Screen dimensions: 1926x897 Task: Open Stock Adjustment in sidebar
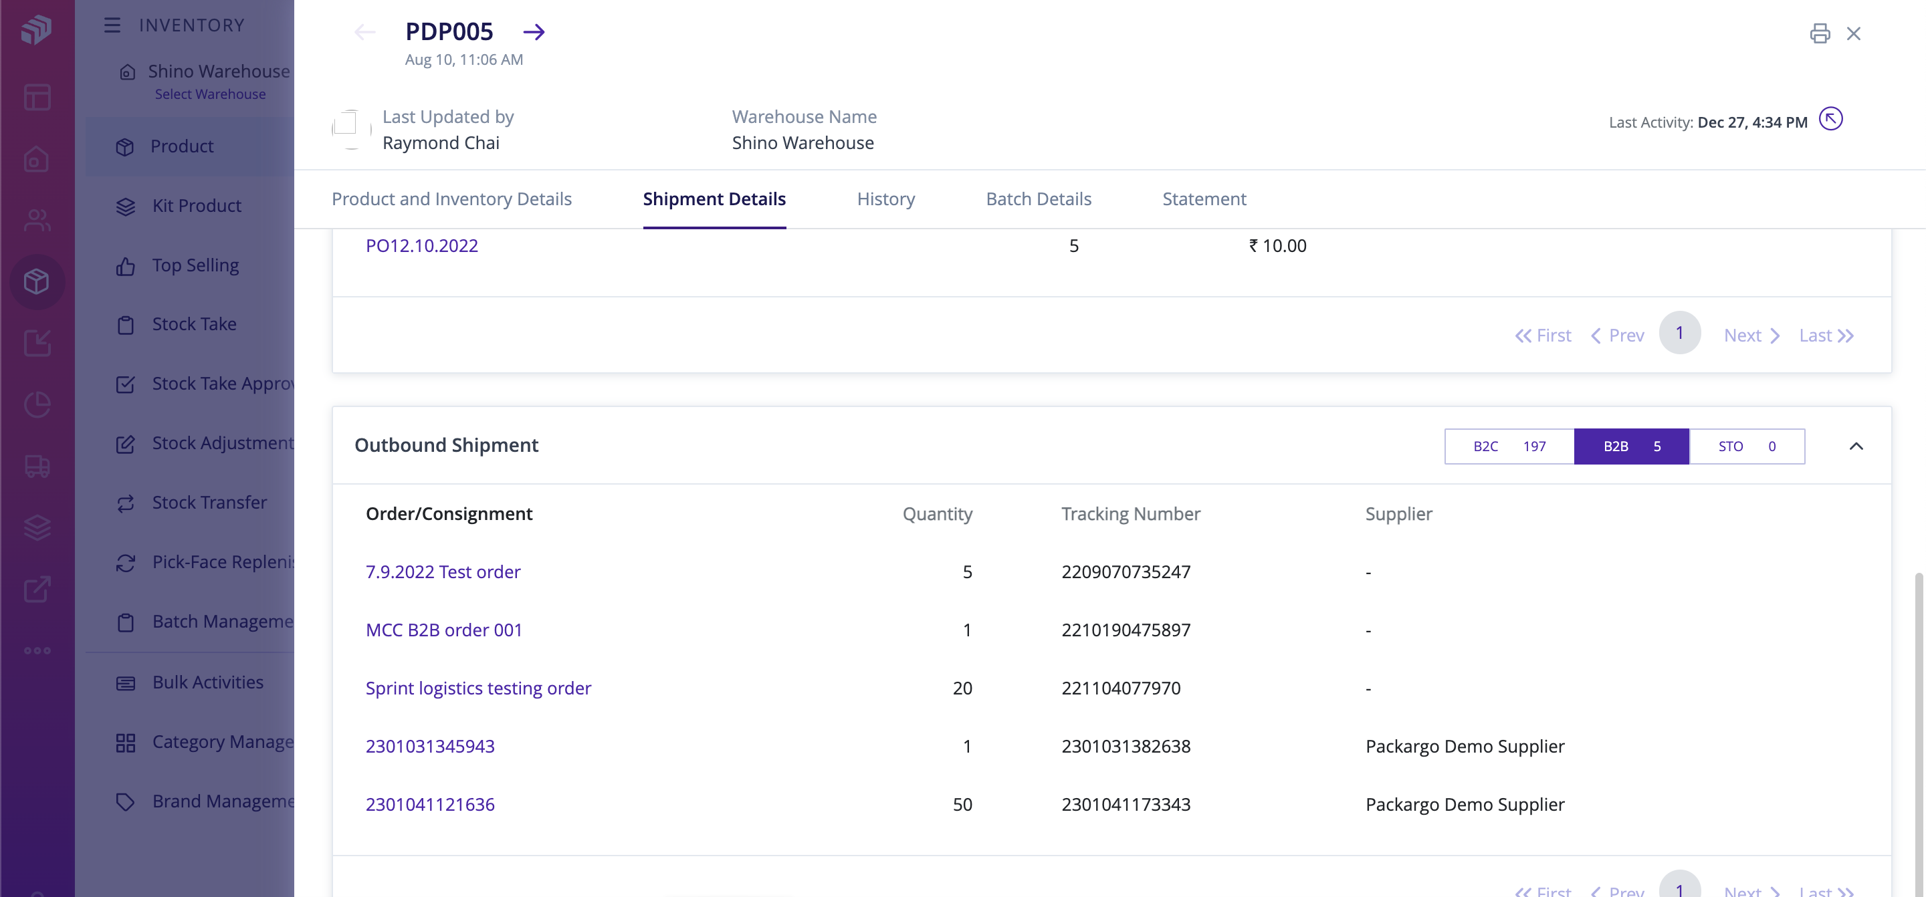205,444
